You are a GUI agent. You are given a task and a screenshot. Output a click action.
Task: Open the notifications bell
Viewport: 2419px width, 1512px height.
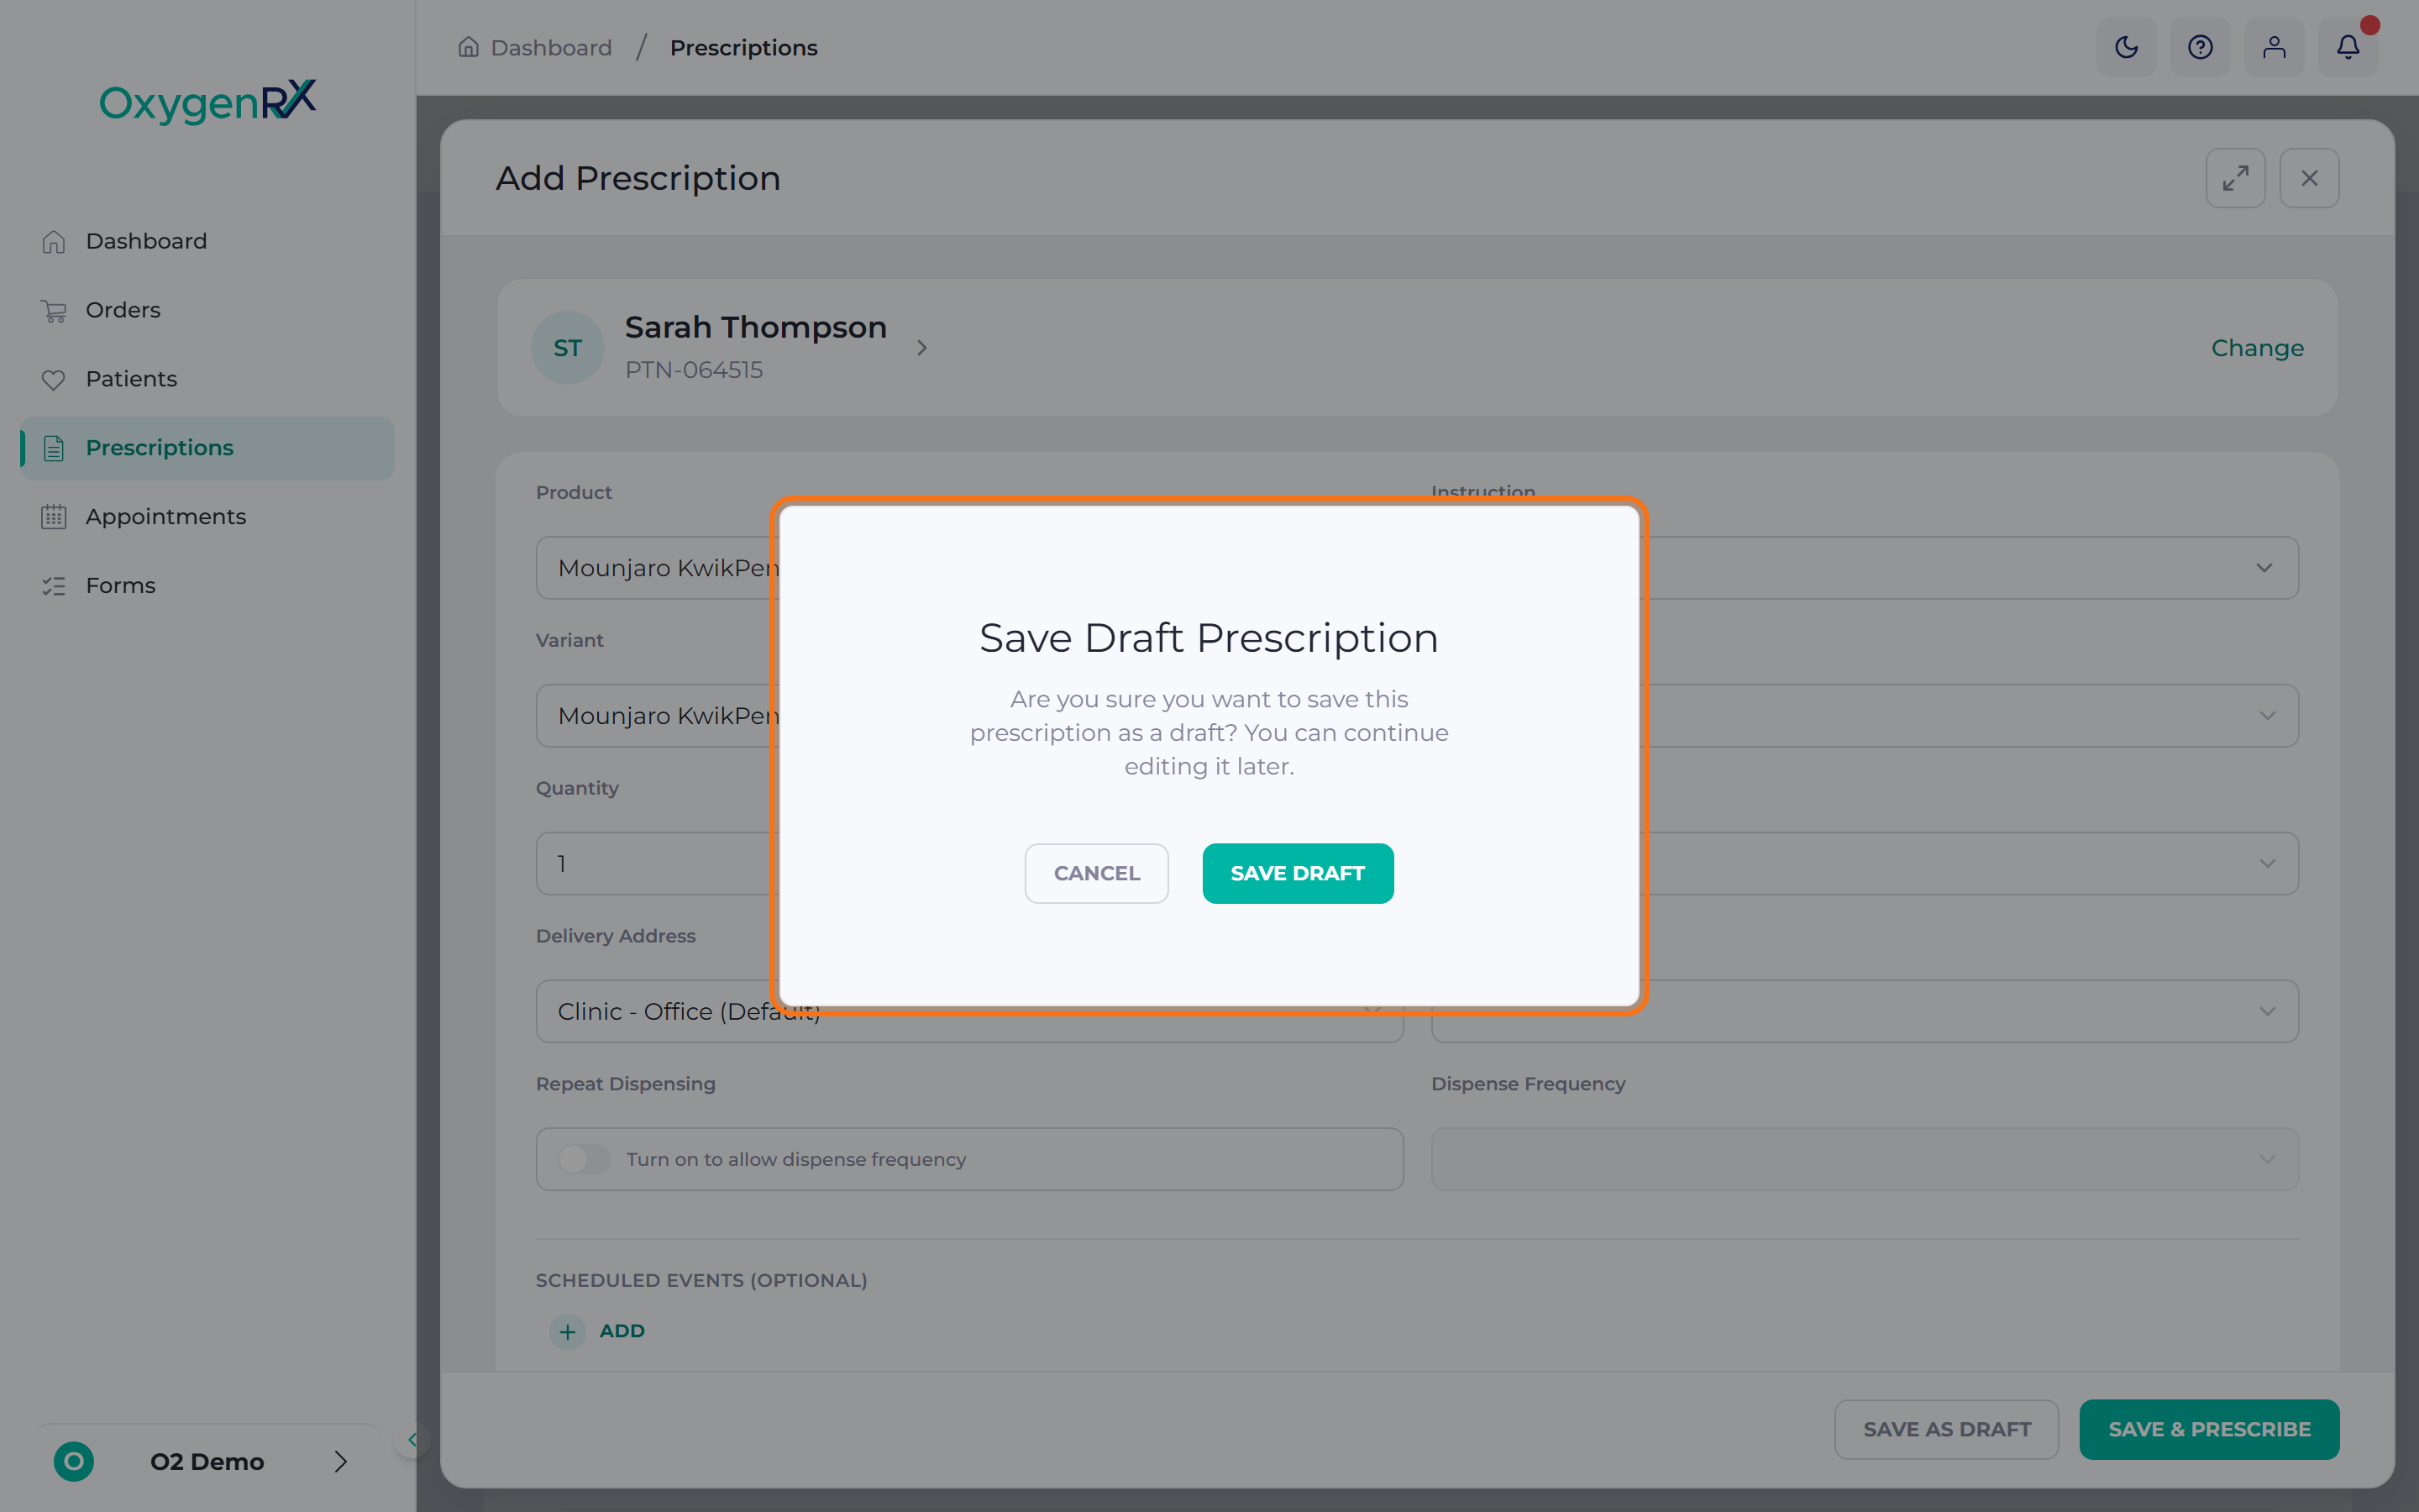pyautogui.click(x=2348, y=47)
